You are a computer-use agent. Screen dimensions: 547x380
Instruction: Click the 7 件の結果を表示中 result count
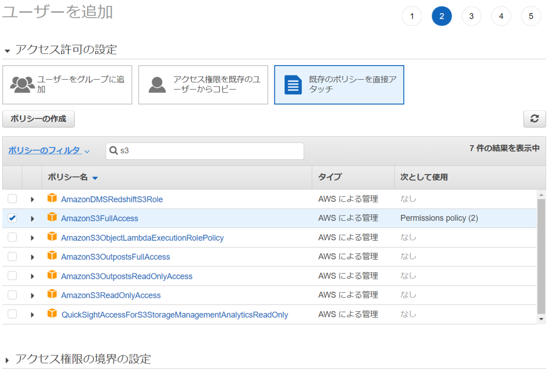(505, 148)
